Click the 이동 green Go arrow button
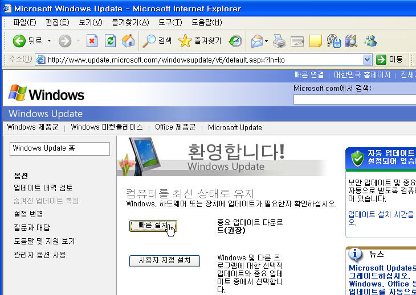This screenshot has width=416, height=295. 389,60
